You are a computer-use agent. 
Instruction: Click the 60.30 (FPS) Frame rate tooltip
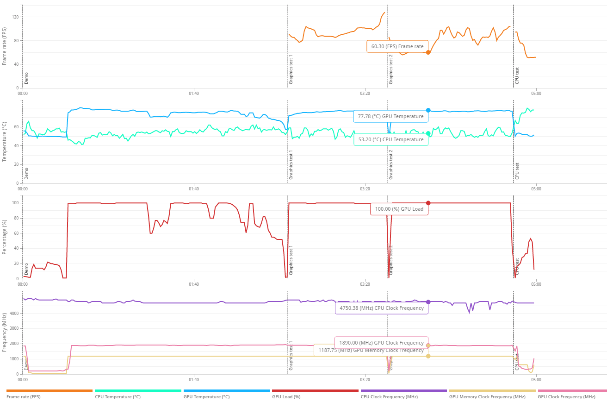(x=397, y=46)
